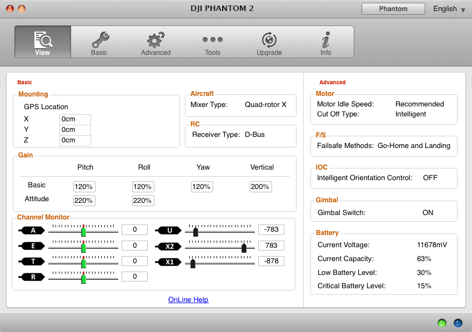Open the Basic wrench icon
The width and height of the screenshot is (472, 332).
(101, 40)
